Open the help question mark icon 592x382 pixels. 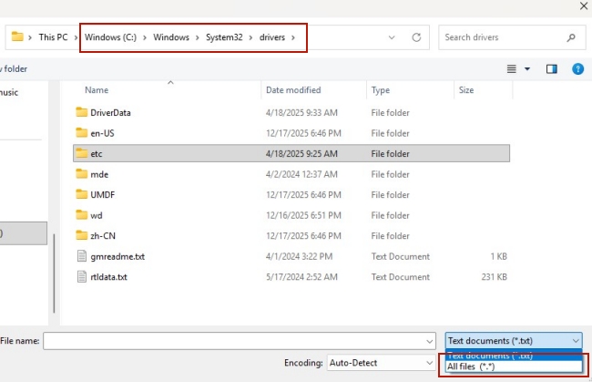(577, 68)
